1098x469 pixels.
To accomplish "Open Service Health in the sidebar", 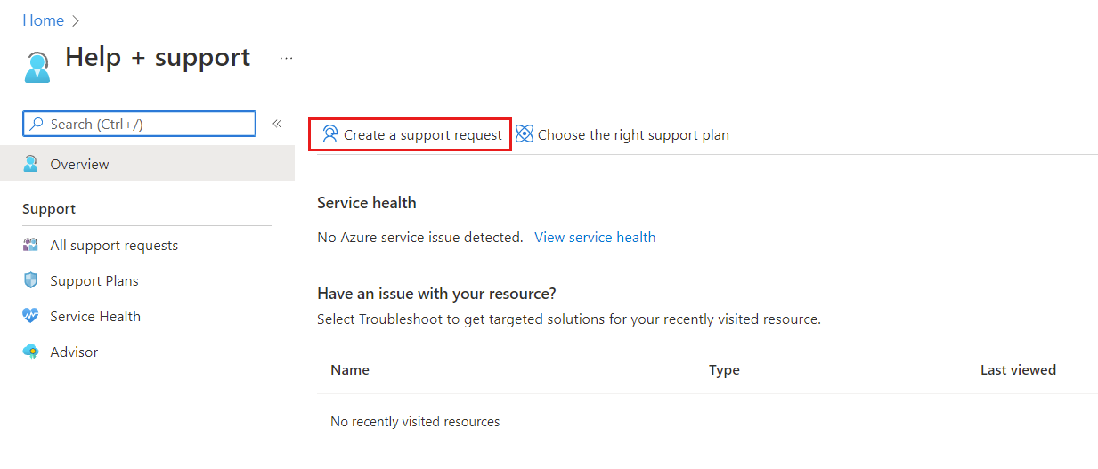I will pos(95,317).
